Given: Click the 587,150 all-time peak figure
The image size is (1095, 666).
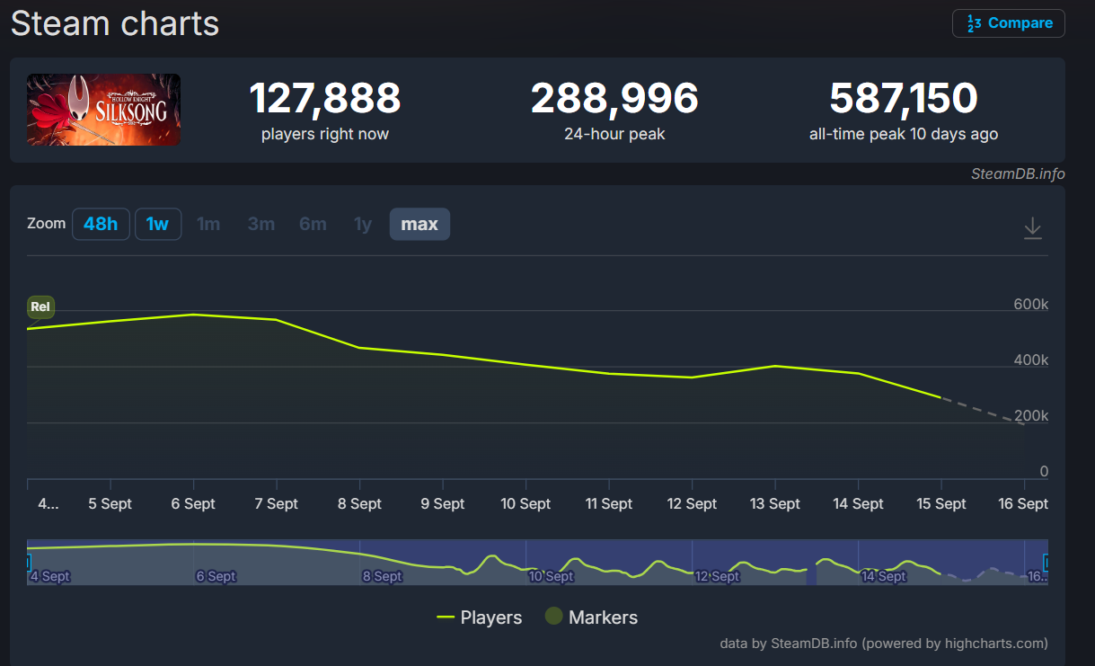Looking at the screenshot, I should coord(904,99).
